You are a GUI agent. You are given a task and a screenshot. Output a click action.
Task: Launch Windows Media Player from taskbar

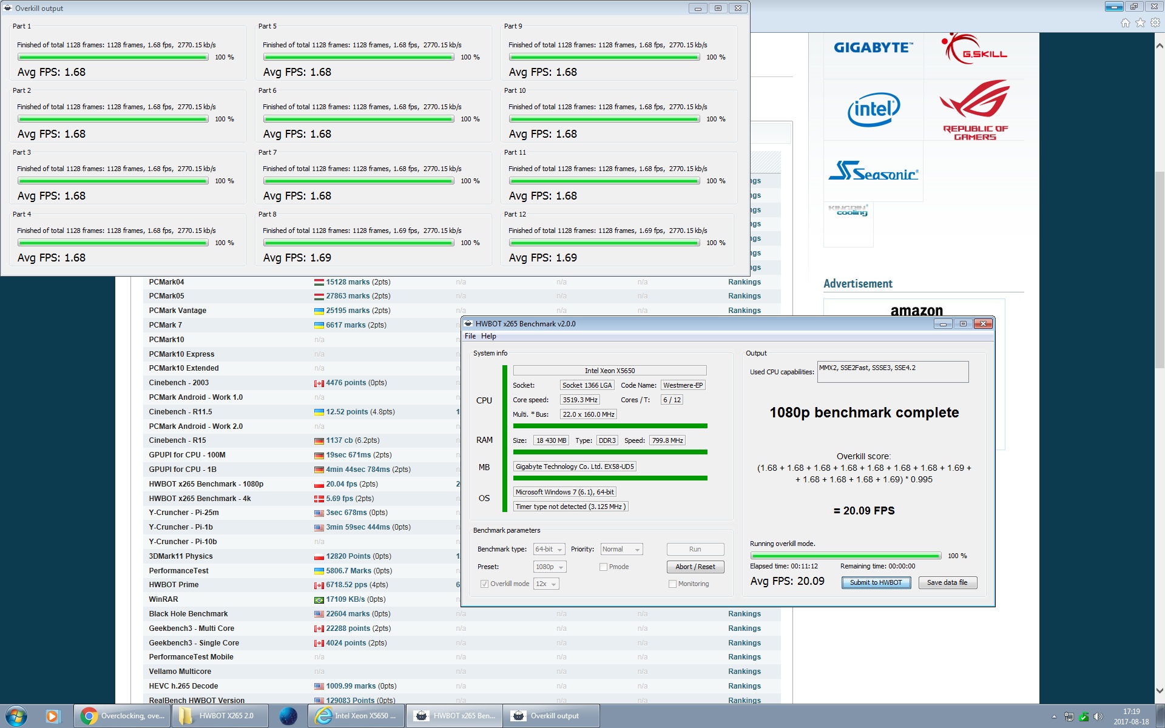[52, 716]
